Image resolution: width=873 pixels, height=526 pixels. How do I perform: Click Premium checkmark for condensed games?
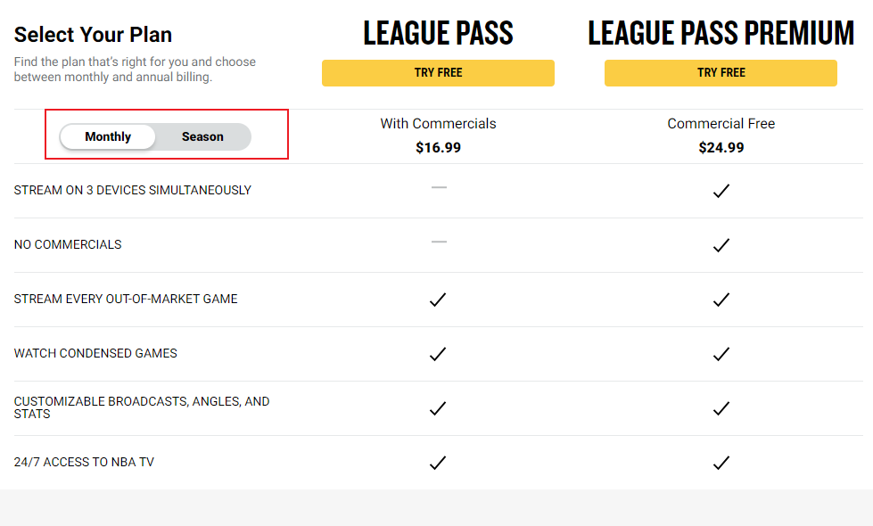pos(721,354)
